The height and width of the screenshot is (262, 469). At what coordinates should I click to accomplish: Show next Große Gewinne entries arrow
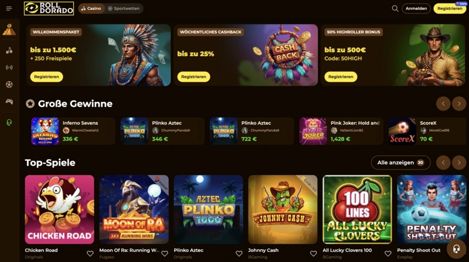[x=459, y=104]
